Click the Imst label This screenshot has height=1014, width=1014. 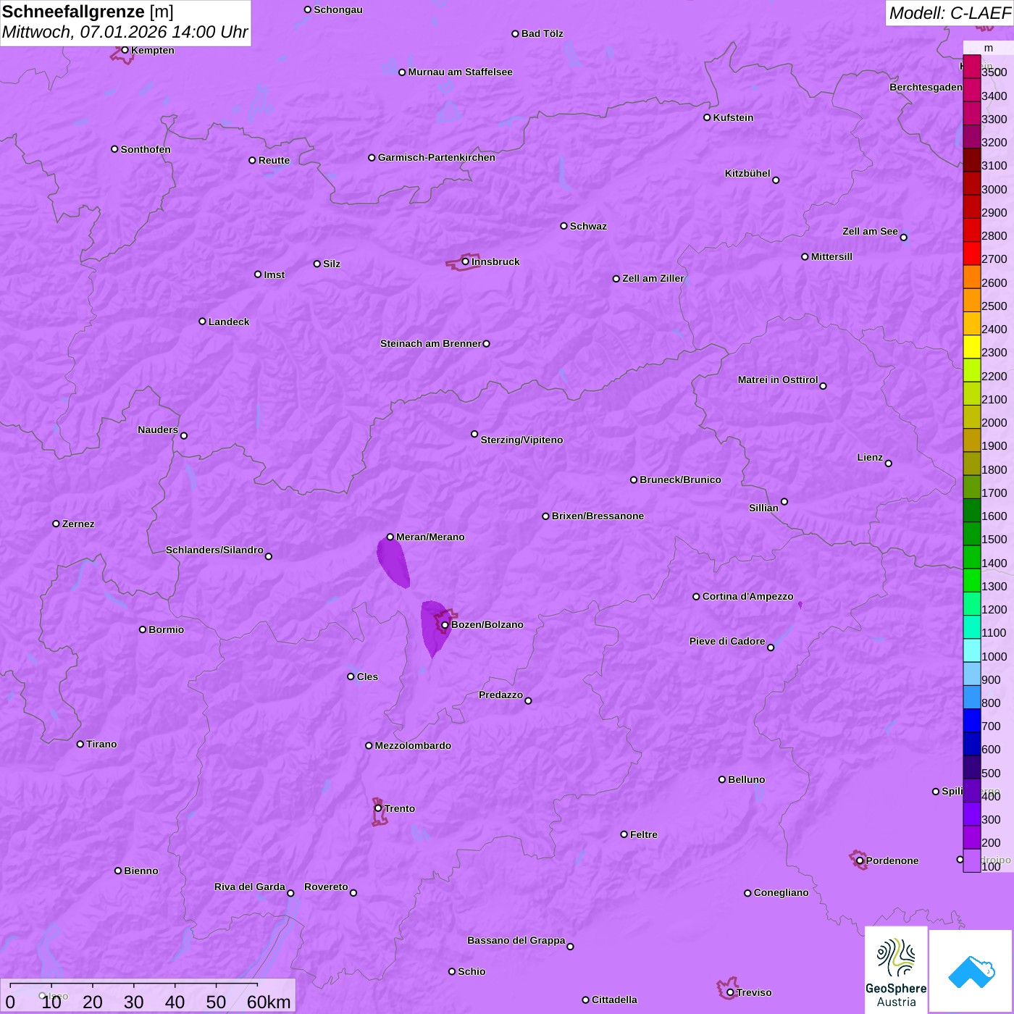coord(275,275)
